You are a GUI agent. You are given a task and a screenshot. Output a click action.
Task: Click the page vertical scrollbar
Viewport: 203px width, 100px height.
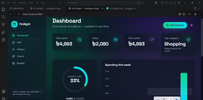202,37
